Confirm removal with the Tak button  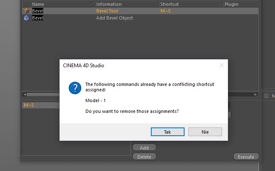click(x=167, y=132)
